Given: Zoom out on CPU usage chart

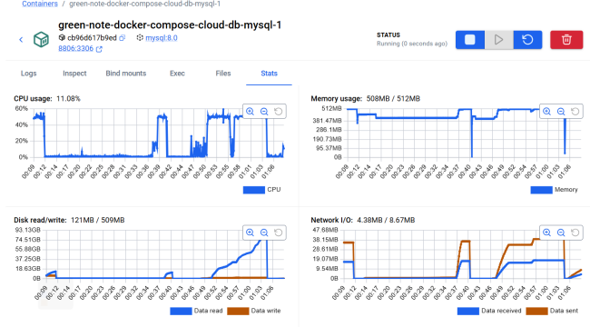Looking at the screenshot, I should (x=264, y=111).
